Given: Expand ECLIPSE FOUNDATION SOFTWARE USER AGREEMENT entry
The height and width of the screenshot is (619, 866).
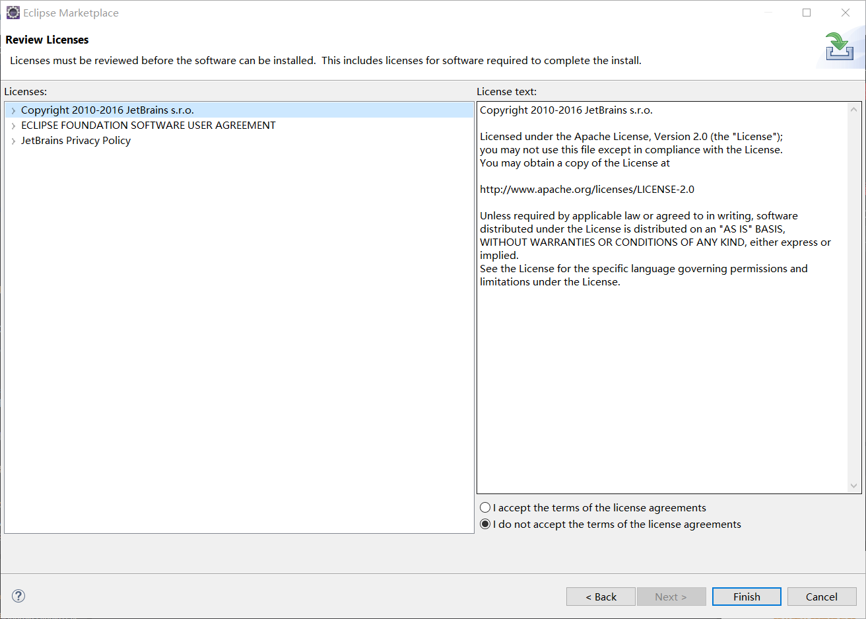Looking at the screenshot, I should point(13,126).
